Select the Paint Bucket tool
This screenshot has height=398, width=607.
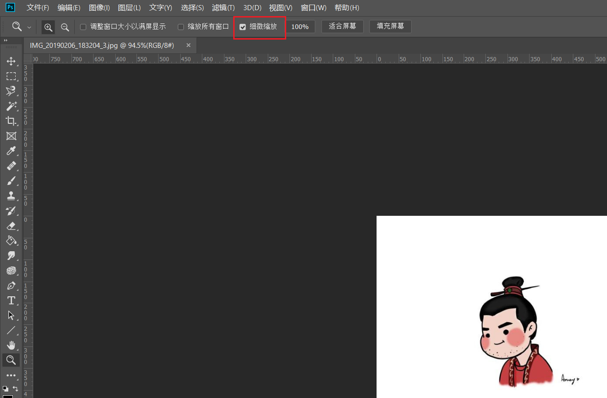pos(11,240)
